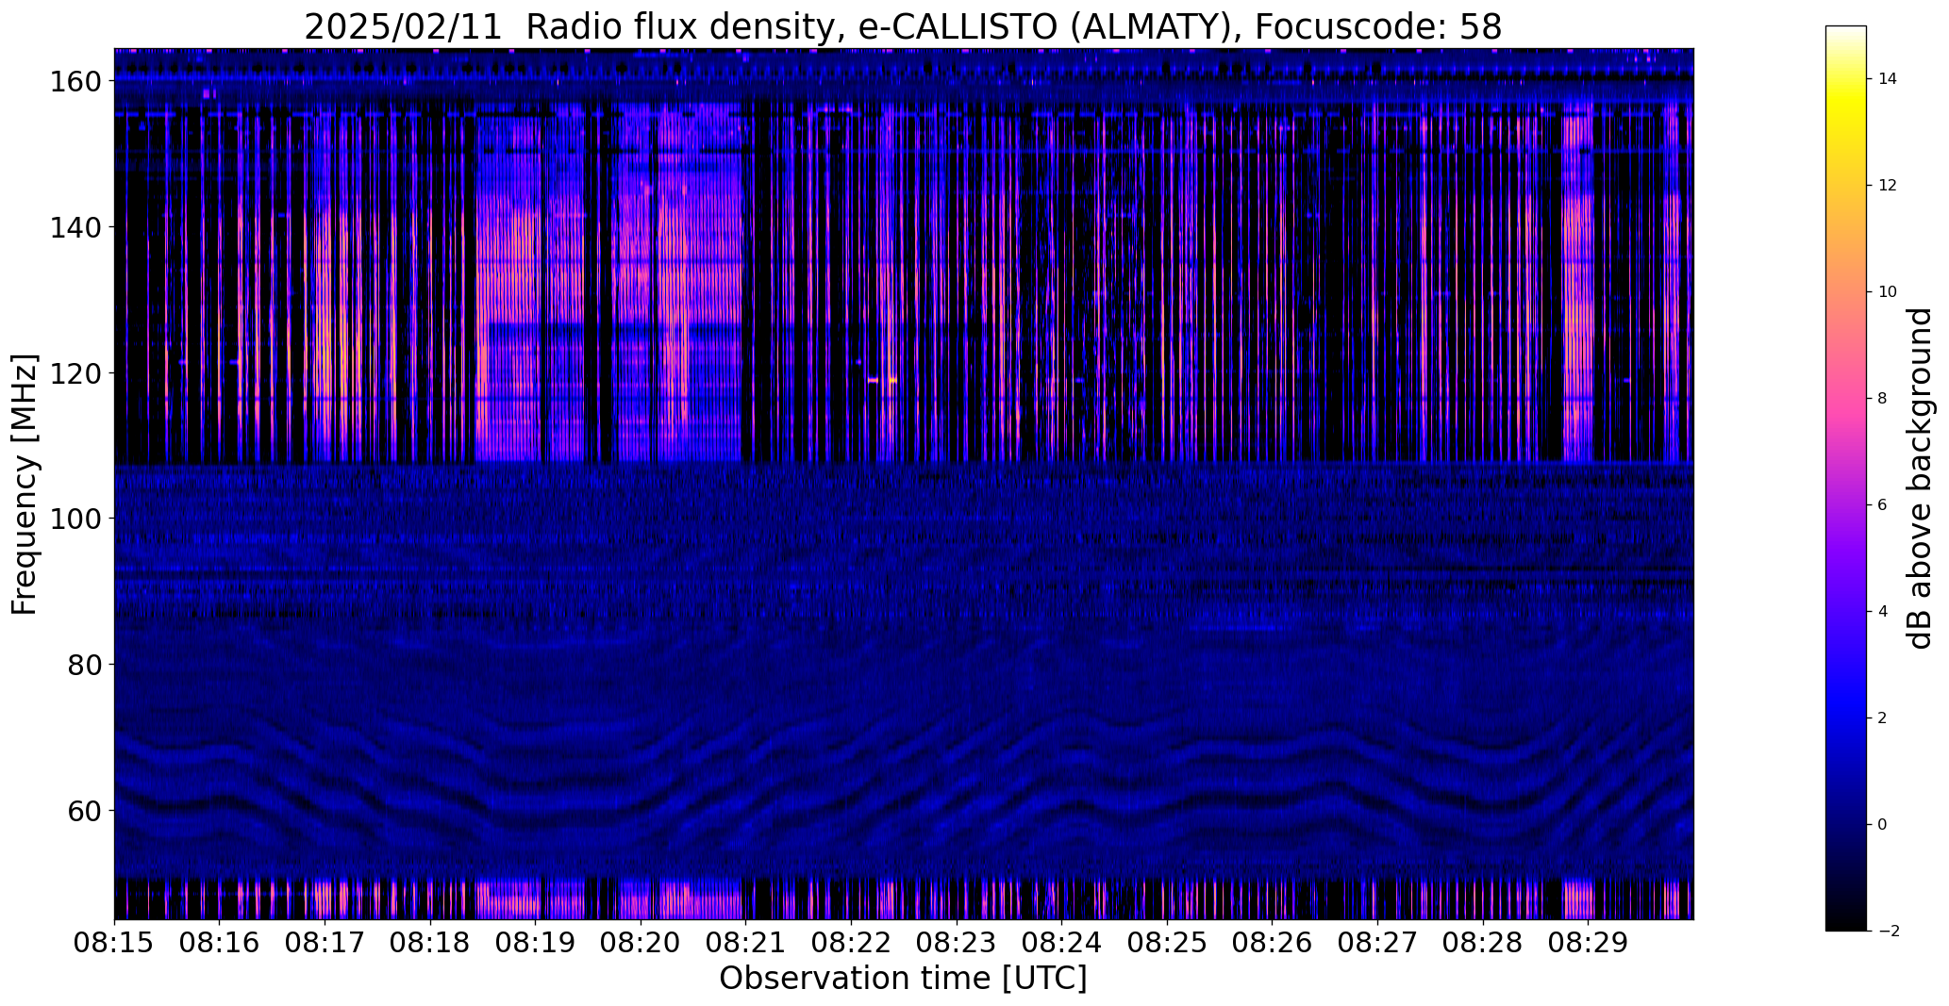The image size is (1949, 1006).
Task: Click the colorbar tick label 0
Action: (x=1883, y=825)
